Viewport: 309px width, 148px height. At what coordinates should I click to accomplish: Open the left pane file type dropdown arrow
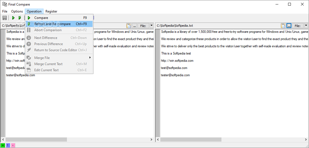151,26
